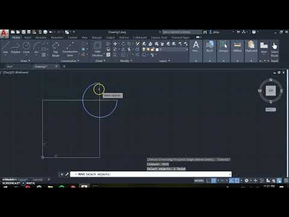
Task: Select the Hide Situation tool
Action: 98,49
